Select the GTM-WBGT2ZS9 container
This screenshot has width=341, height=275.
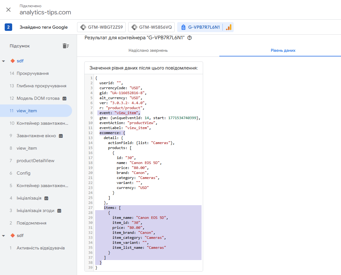tap(101, 27)
